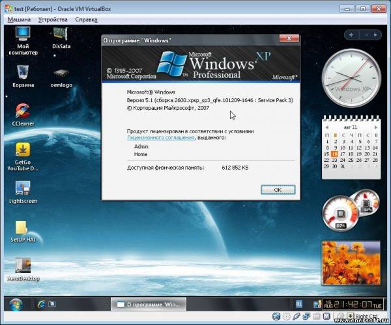Open the Мой компьютер desktop icon
This screenshot has height=325, width=391.
pos(23,41)
